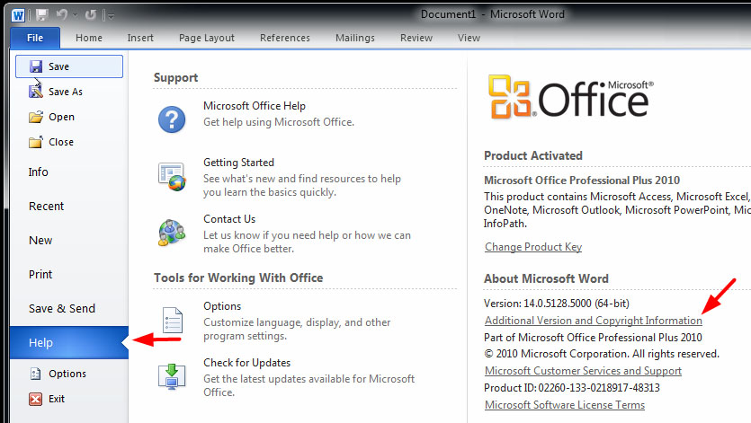Open Additional Version and Copyright Information link
751x423 pixels.
click(x=594, y=321)
